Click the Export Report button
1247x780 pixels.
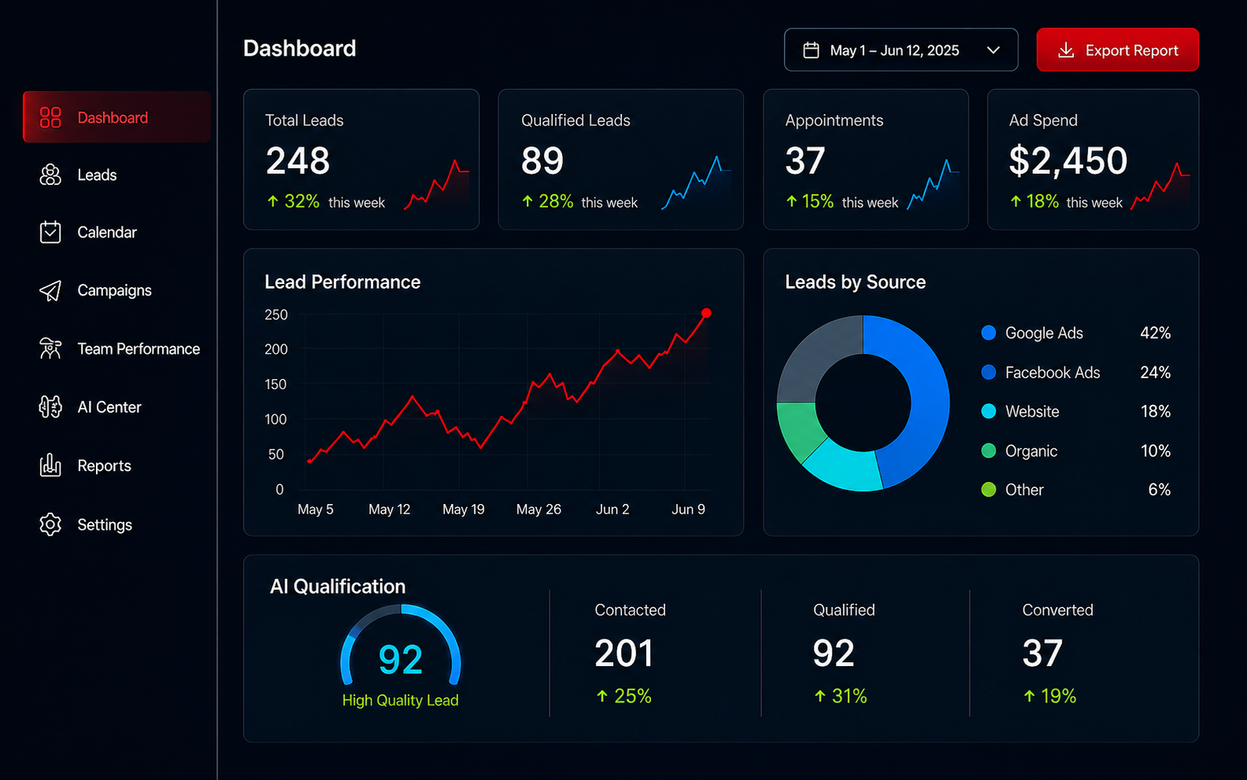coord(1117,50)
